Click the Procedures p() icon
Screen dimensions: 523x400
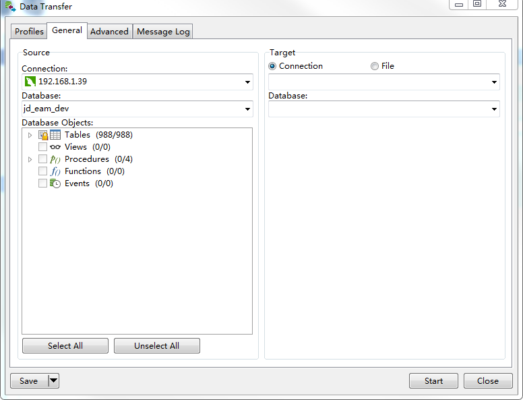[x=55, y=159]
